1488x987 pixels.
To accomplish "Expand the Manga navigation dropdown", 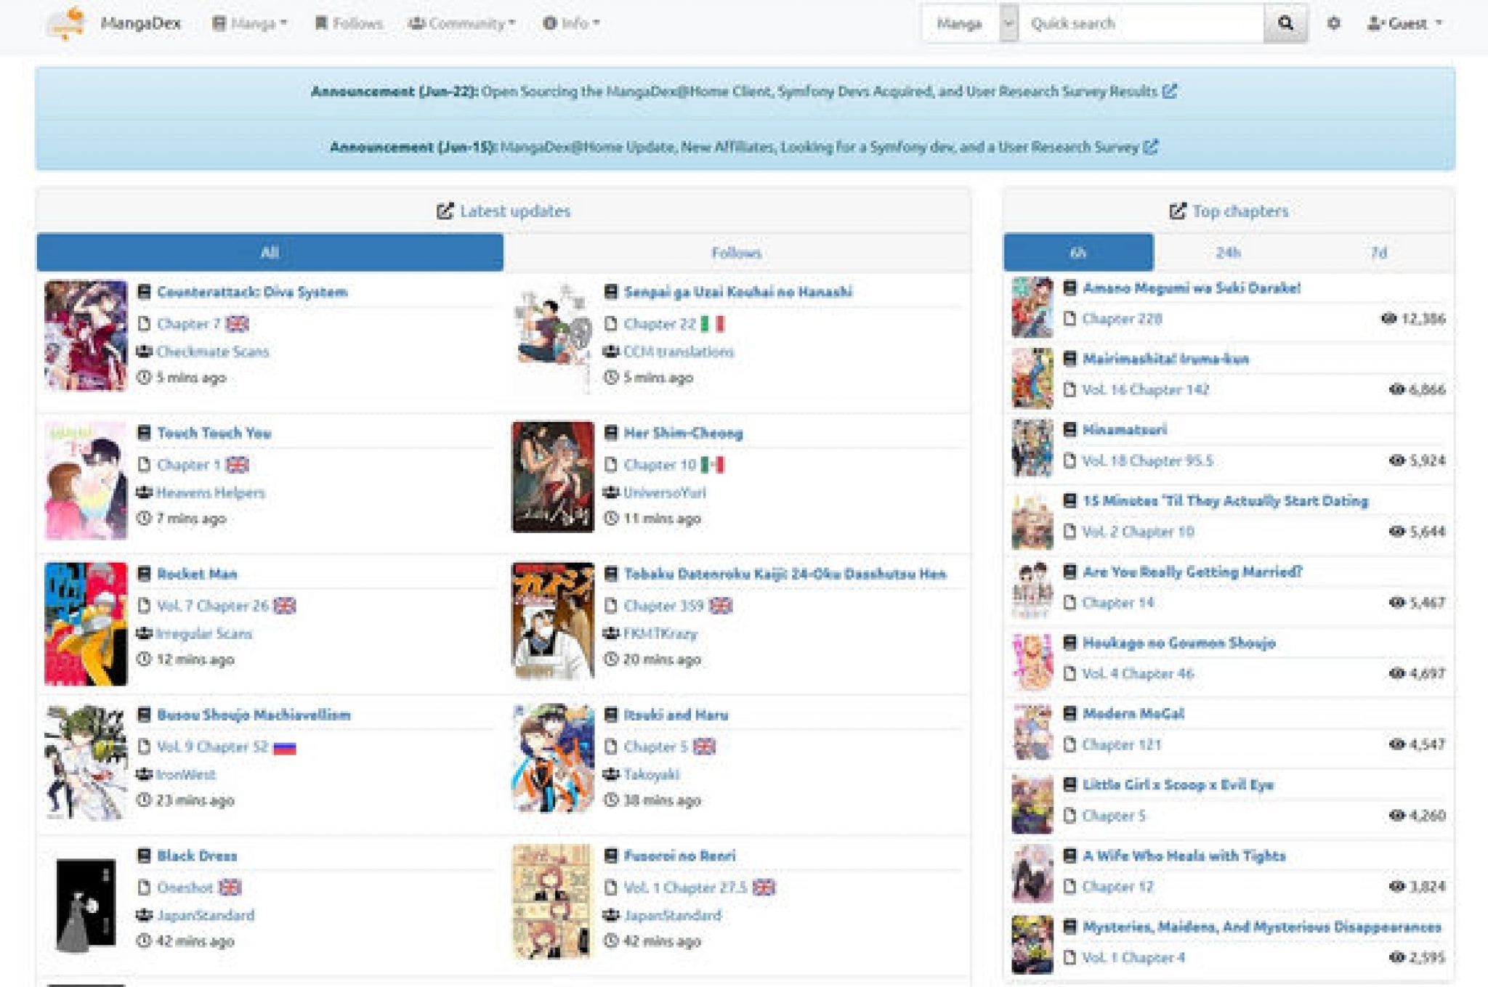I will click(249, 23).
